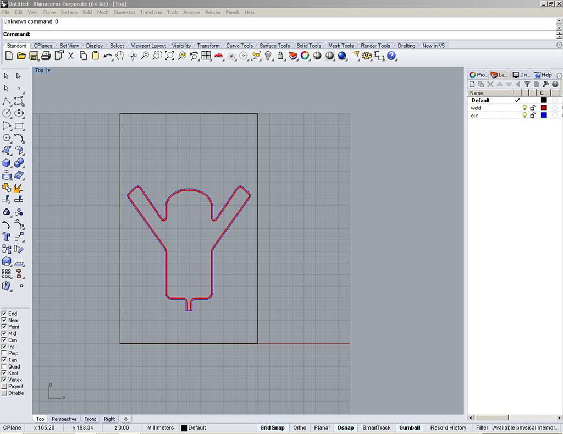Open the Curve menu
563x434 pixels.
[49, 12]
